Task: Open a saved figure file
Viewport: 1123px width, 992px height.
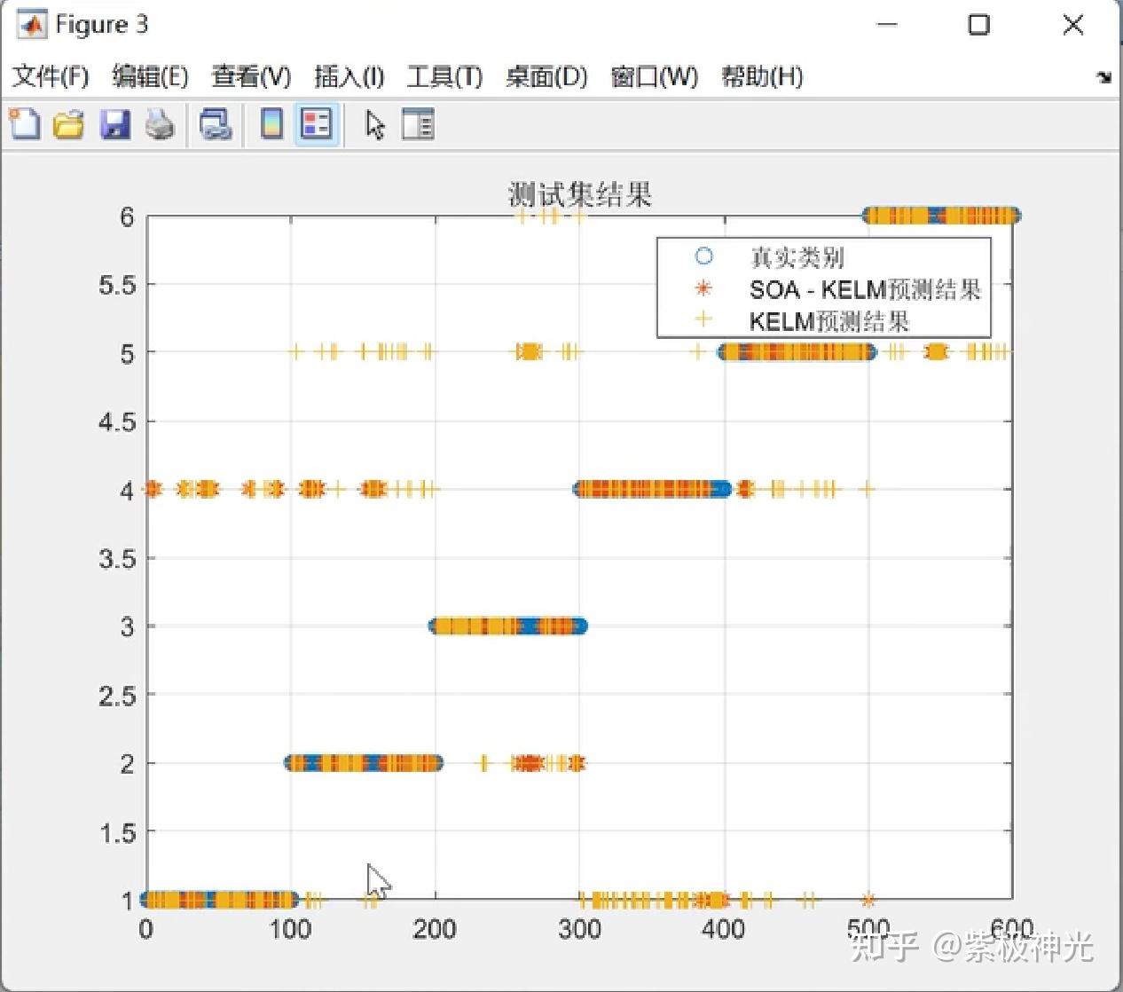Action: coord(69,124)
